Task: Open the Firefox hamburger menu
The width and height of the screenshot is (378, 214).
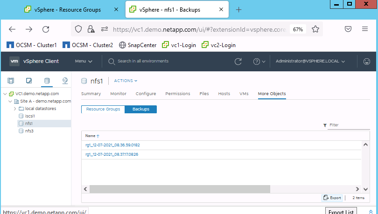Action: 365,29
